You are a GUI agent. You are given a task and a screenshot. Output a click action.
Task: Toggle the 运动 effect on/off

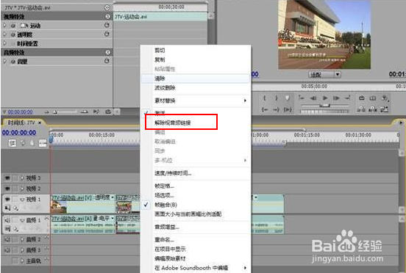(x=13, y=26)
